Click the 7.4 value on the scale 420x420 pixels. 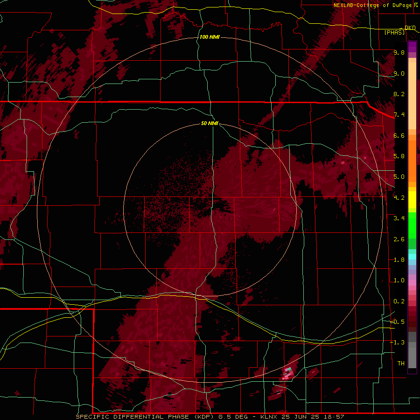[x=399, y=115]
